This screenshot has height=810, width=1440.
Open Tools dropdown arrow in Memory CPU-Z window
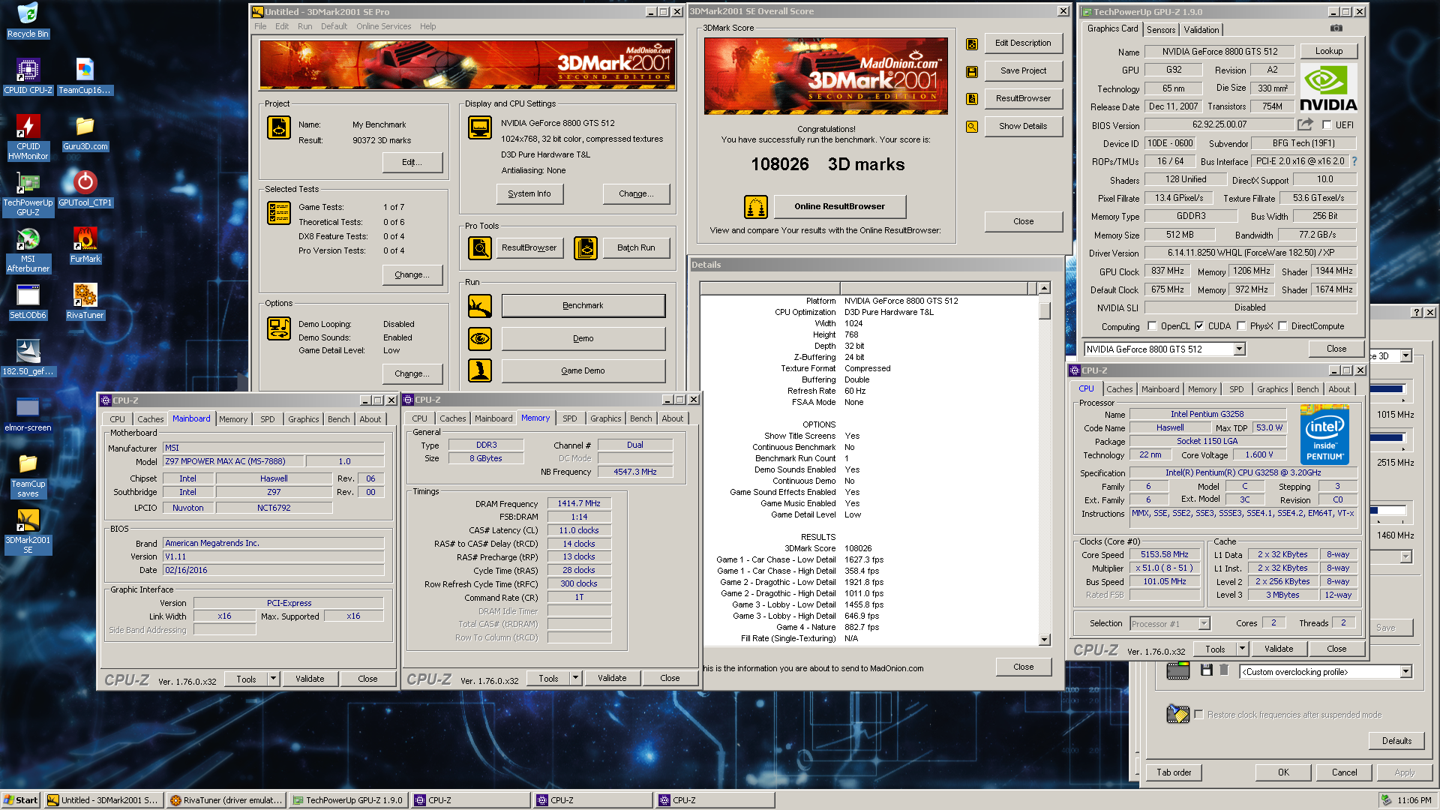[575, 678]
